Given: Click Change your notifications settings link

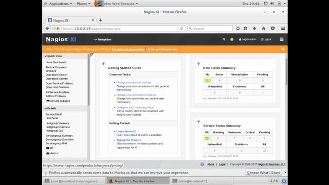Looking at the screenshot, I should (136, 95).
